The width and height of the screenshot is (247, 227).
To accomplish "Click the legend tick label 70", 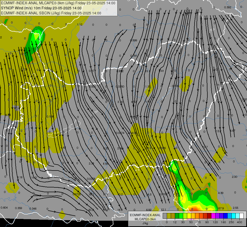I will (199, 222).
